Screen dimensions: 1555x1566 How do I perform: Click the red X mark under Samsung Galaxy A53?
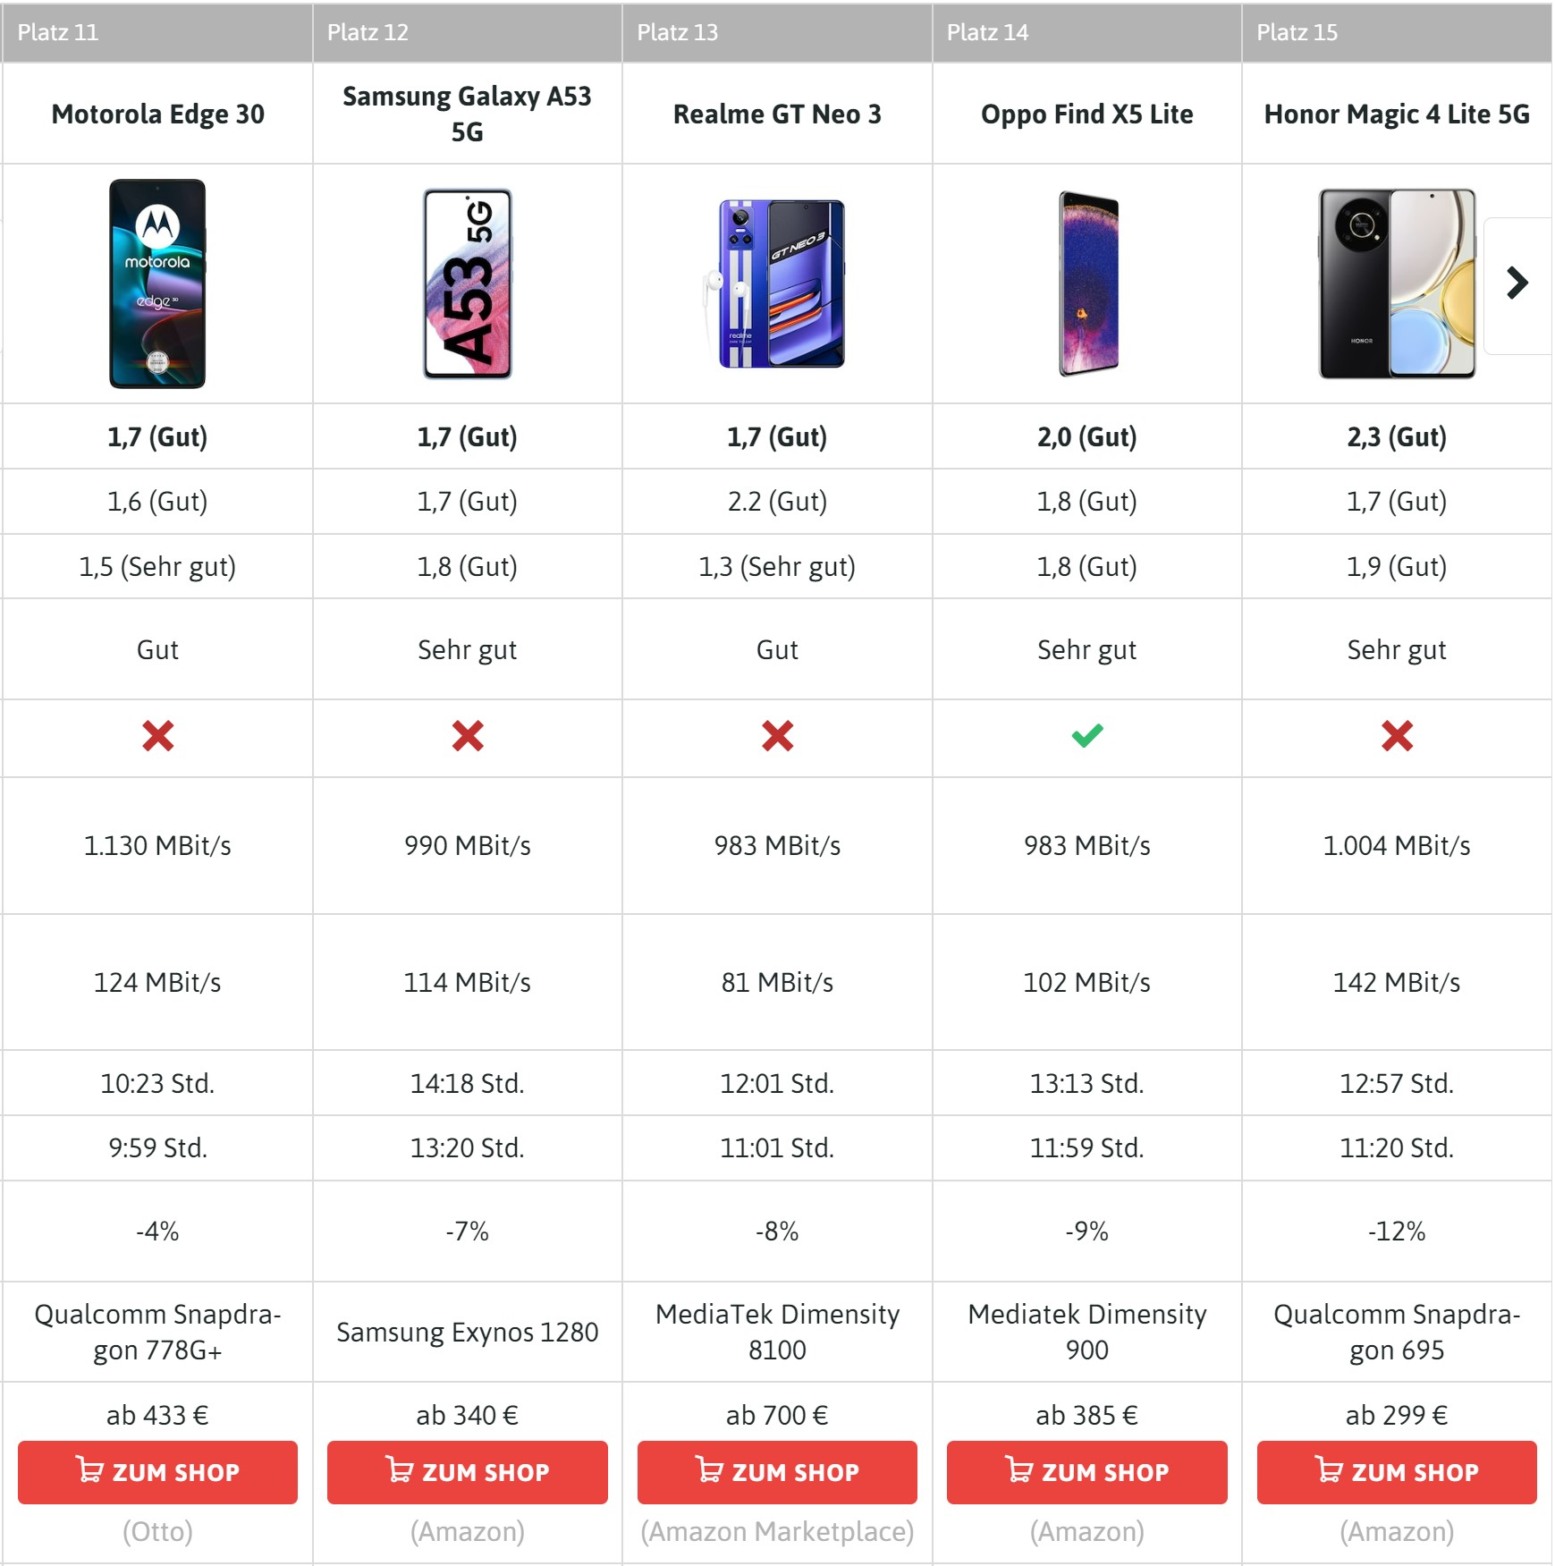466,737
